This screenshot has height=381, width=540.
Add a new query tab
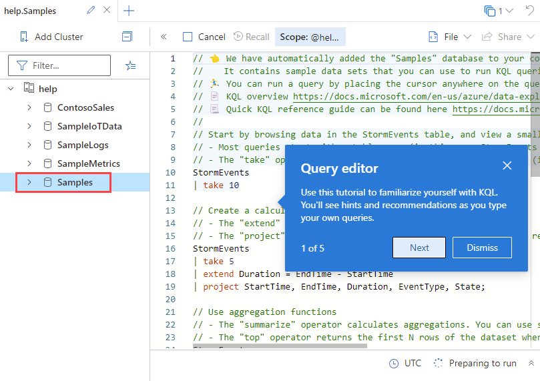129,11
